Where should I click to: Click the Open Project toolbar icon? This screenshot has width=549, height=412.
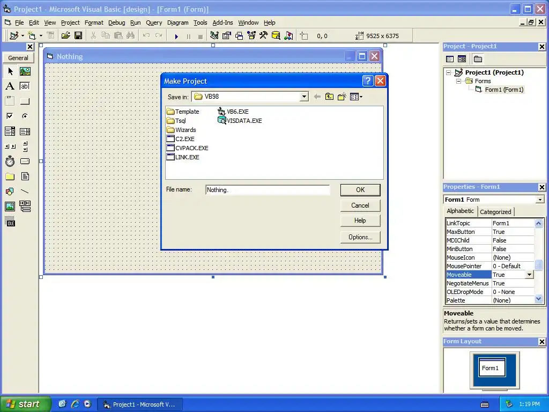pyautogui.click(x=66, y=36)
